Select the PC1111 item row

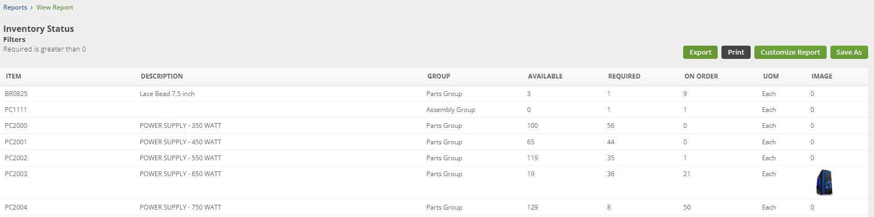click(x=16, y=110)
